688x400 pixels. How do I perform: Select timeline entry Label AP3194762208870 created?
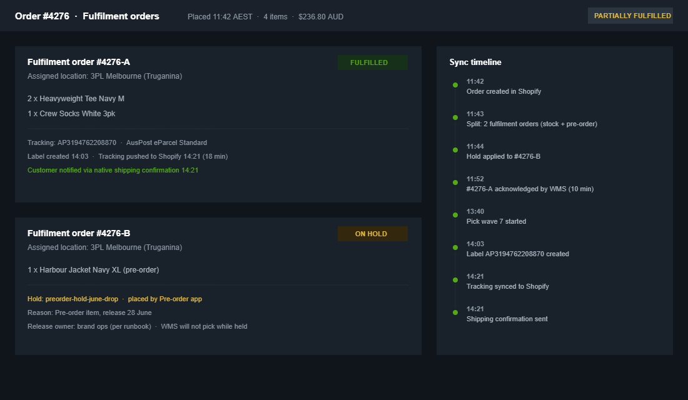[x=518, y=254]
